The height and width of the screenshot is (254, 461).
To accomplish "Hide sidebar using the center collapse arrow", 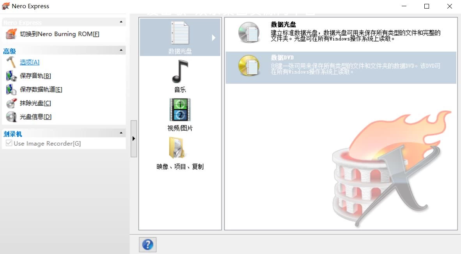I will coord(134,138).
